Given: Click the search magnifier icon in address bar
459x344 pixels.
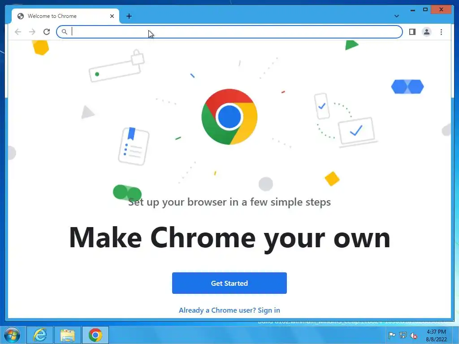Looking at the screenshot, I should pos(65,32).
